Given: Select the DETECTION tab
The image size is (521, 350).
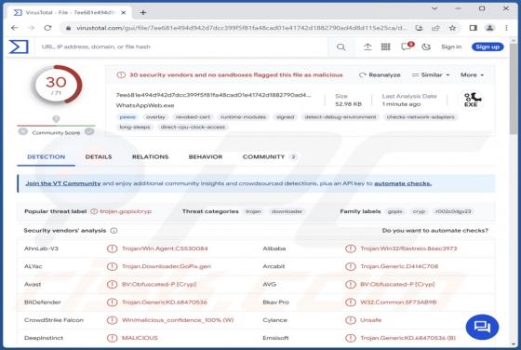Looking at the screenshot, I should coord(47,157).
